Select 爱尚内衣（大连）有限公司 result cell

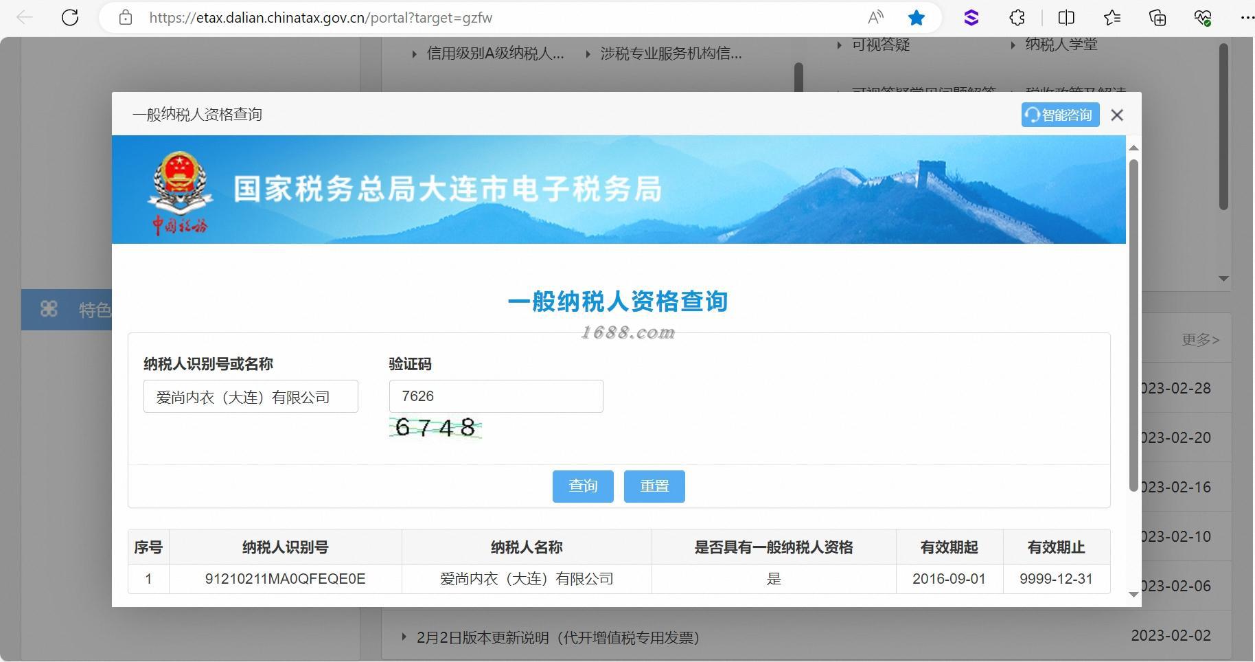coord(527,579)
